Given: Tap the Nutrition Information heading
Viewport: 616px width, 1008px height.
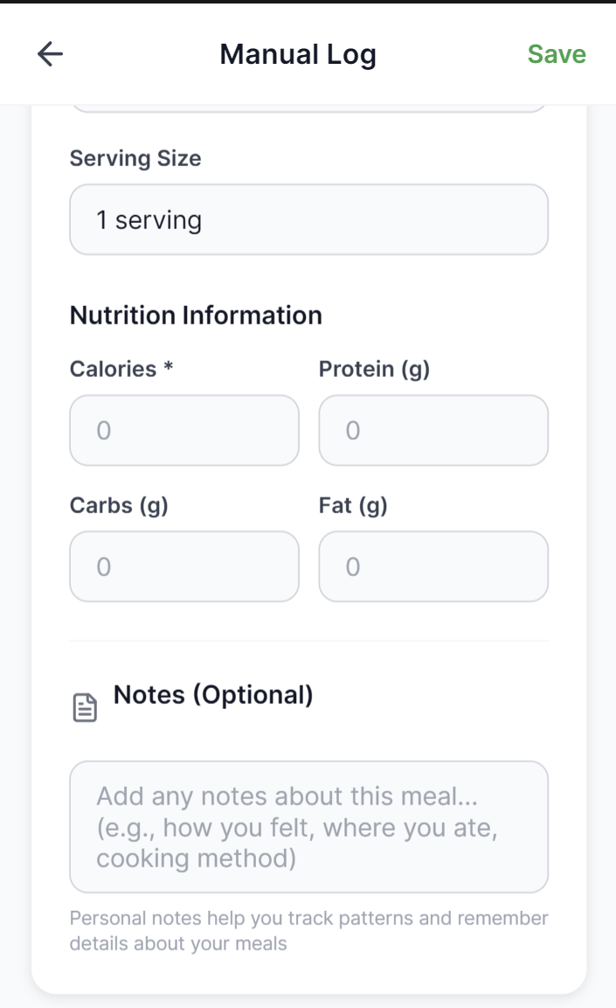Looking at the screenshot, I should coord(196,316).
